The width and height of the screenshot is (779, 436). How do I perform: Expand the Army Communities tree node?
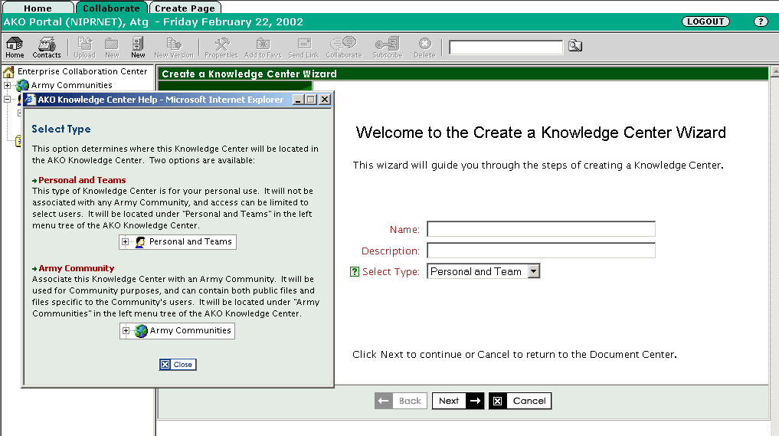tap(8, 85)
